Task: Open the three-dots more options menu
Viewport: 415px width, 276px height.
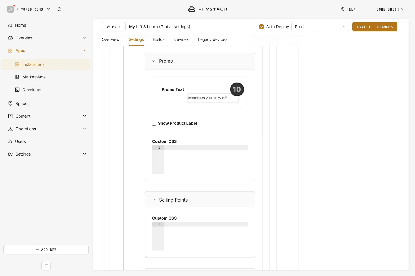Action: (395, 39)
